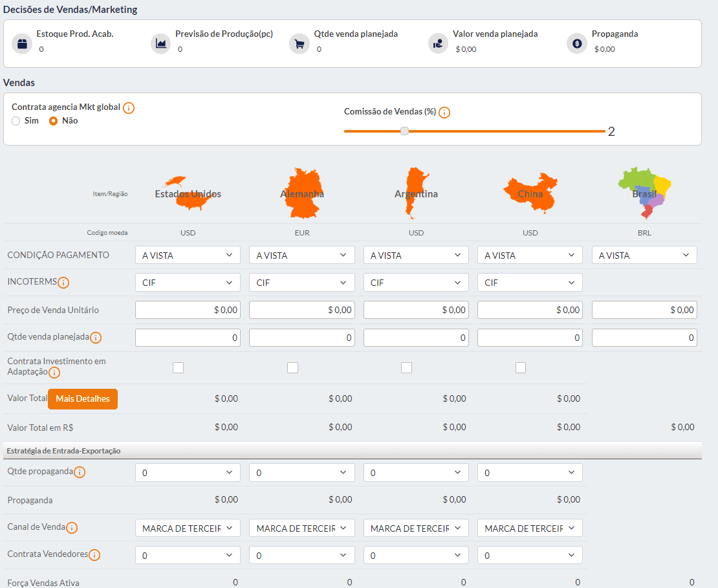Select Sim for global marketing agency
Viewport: 718px width, 588px height.
coord(16,121)
